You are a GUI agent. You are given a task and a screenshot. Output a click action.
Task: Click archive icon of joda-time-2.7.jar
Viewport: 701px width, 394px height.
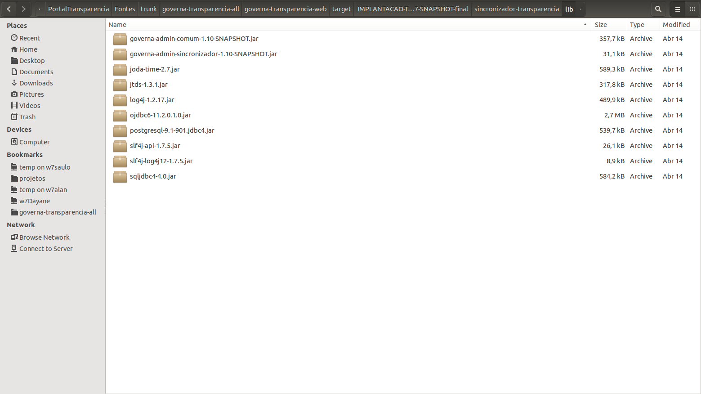point(120,70)
